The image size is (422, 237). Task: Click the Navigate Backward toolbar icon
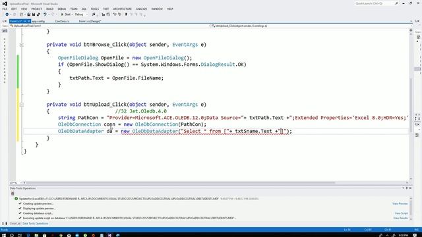pos(7,14)
